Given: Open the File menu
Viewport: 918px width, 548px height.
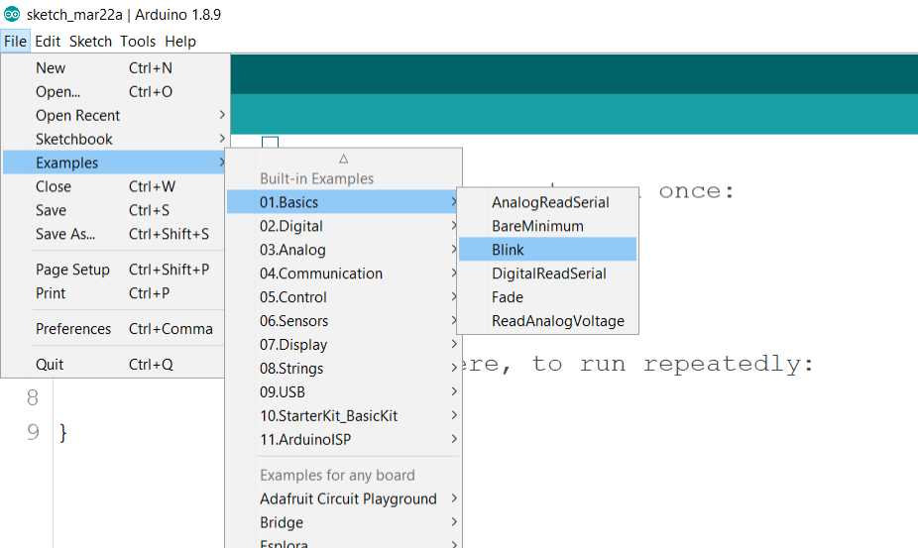Looking at the screenshot, I should 15,42.
